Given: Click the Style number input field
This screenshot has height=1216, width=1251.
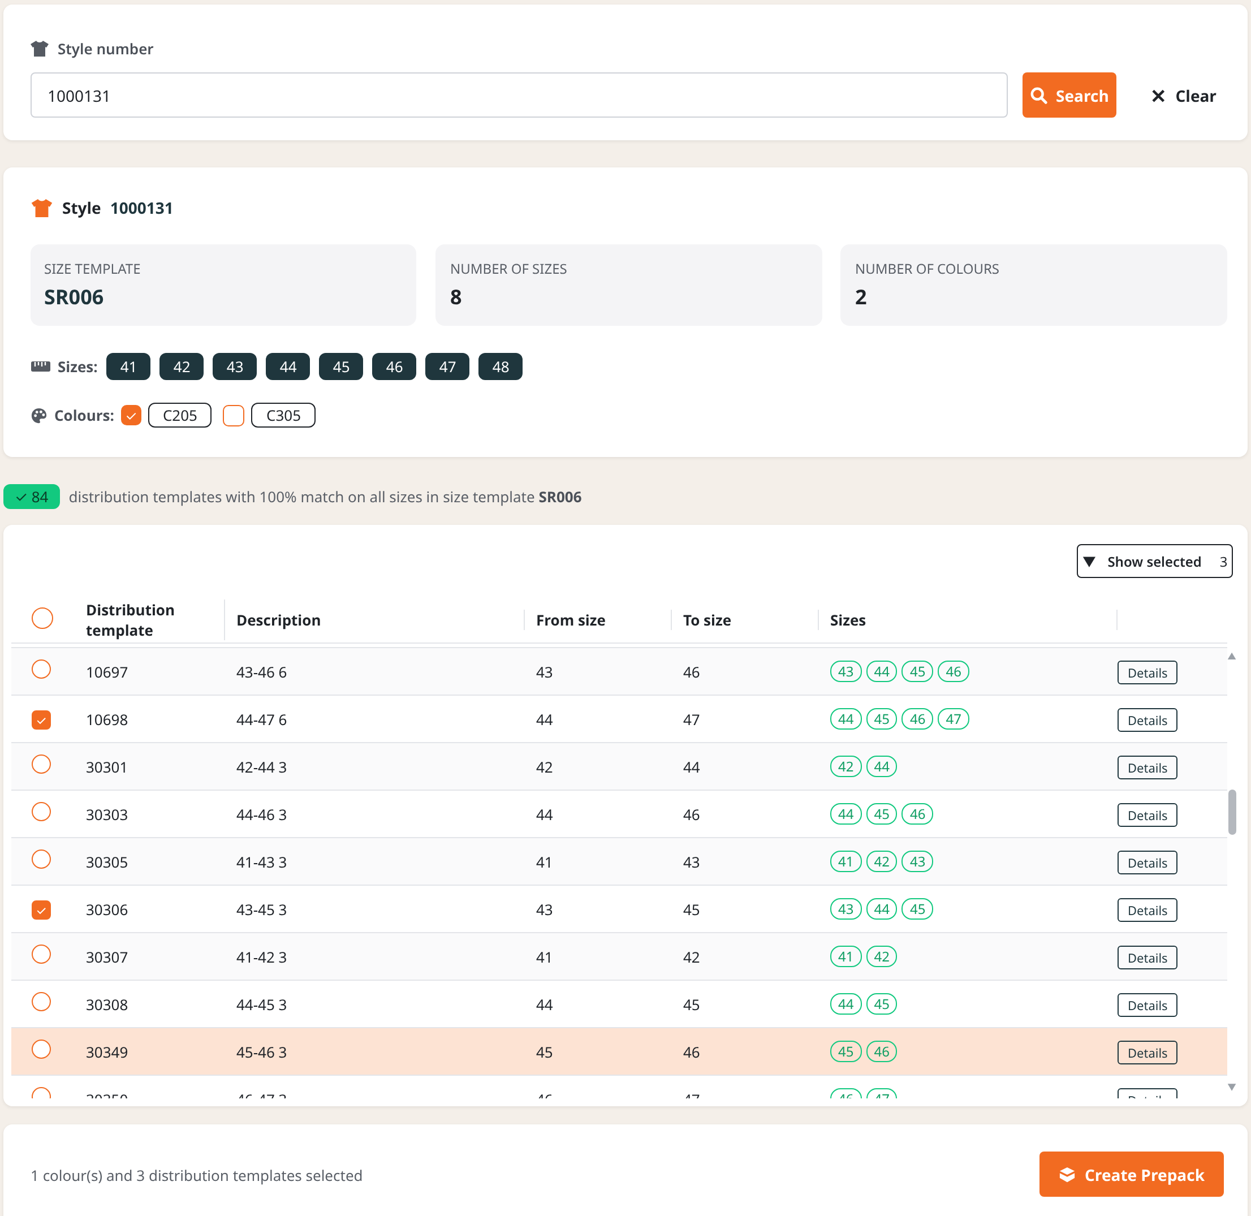Looking at the screenshot, I should (519, 95).
